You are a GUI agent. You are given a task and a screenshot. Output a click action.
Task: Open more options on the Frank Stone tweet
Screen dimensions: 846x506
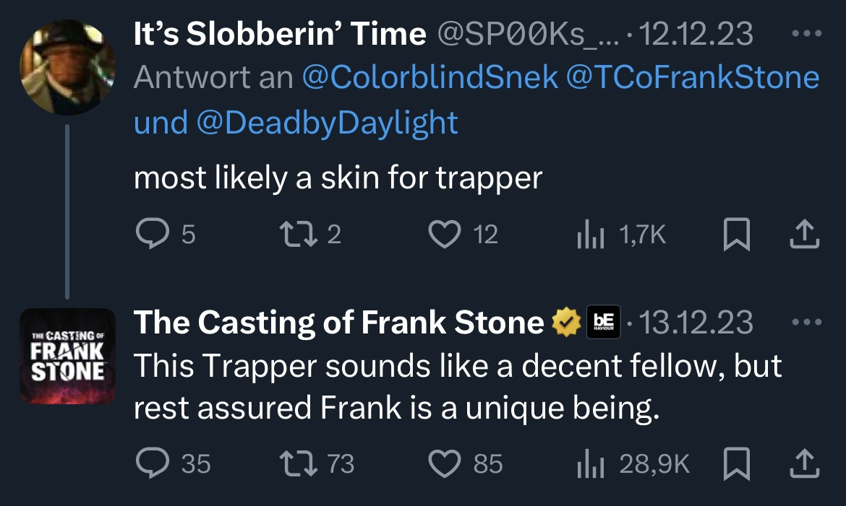click(806, 323)
